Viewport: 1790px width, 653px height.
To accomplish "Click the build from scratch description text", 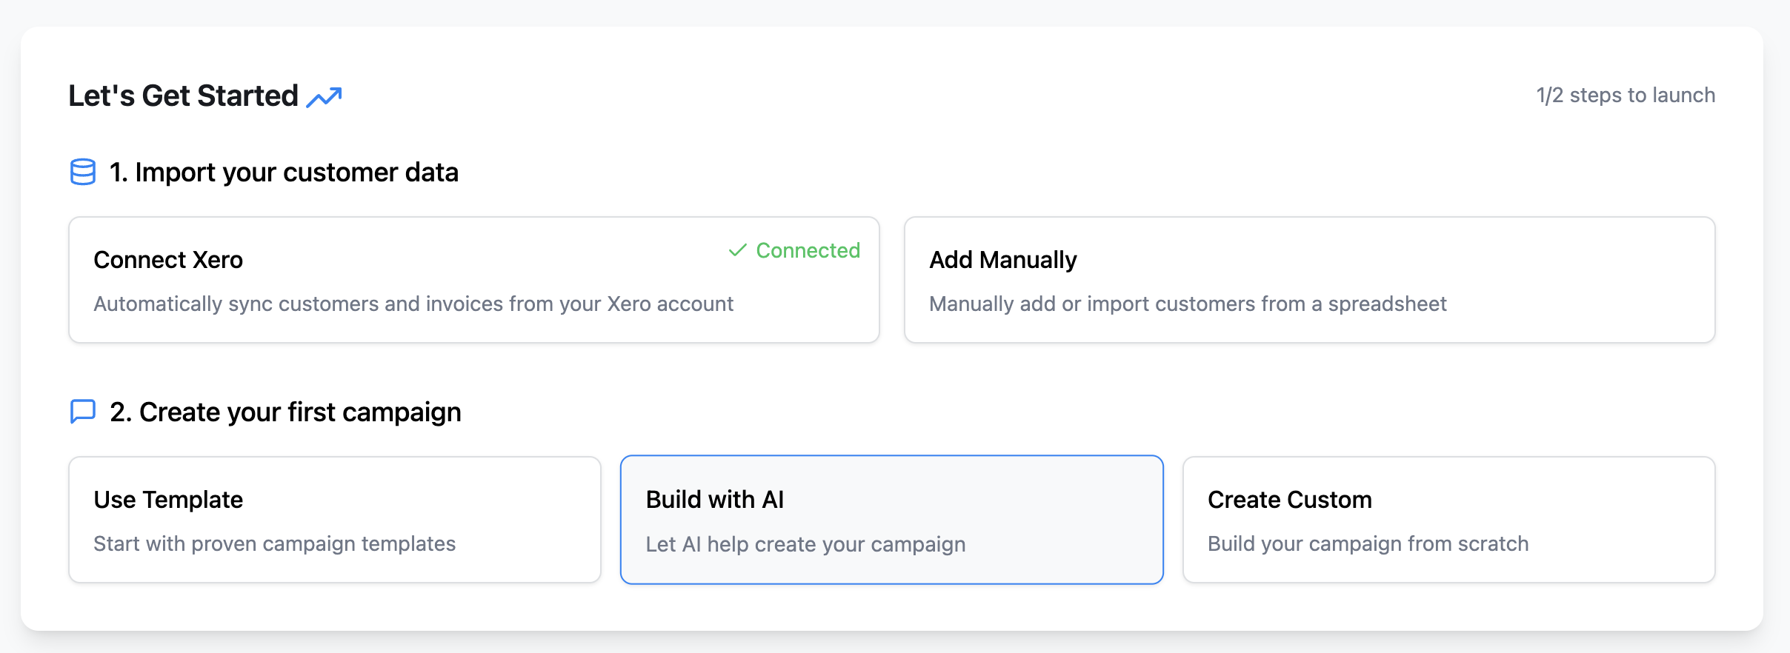I will pyautogui.click(x=1368, y=543).
